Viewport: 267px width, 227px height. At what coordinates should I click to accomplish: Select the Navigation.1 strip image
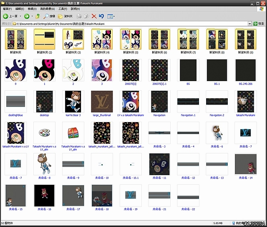coord(188,102)
